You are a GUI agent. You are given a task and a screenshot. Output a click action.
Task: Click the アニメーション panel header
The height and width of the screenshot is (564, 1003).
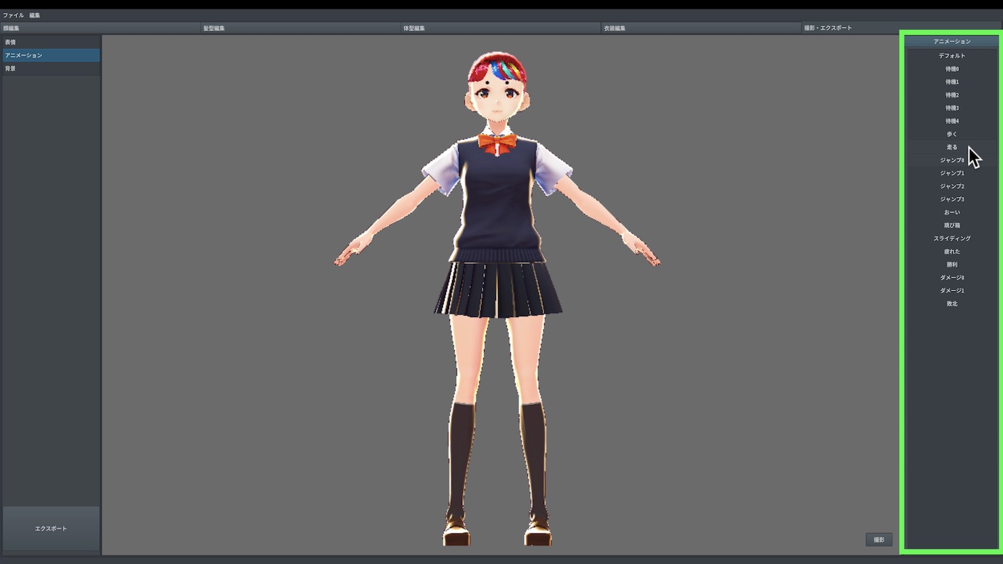(x=951, y=41)
